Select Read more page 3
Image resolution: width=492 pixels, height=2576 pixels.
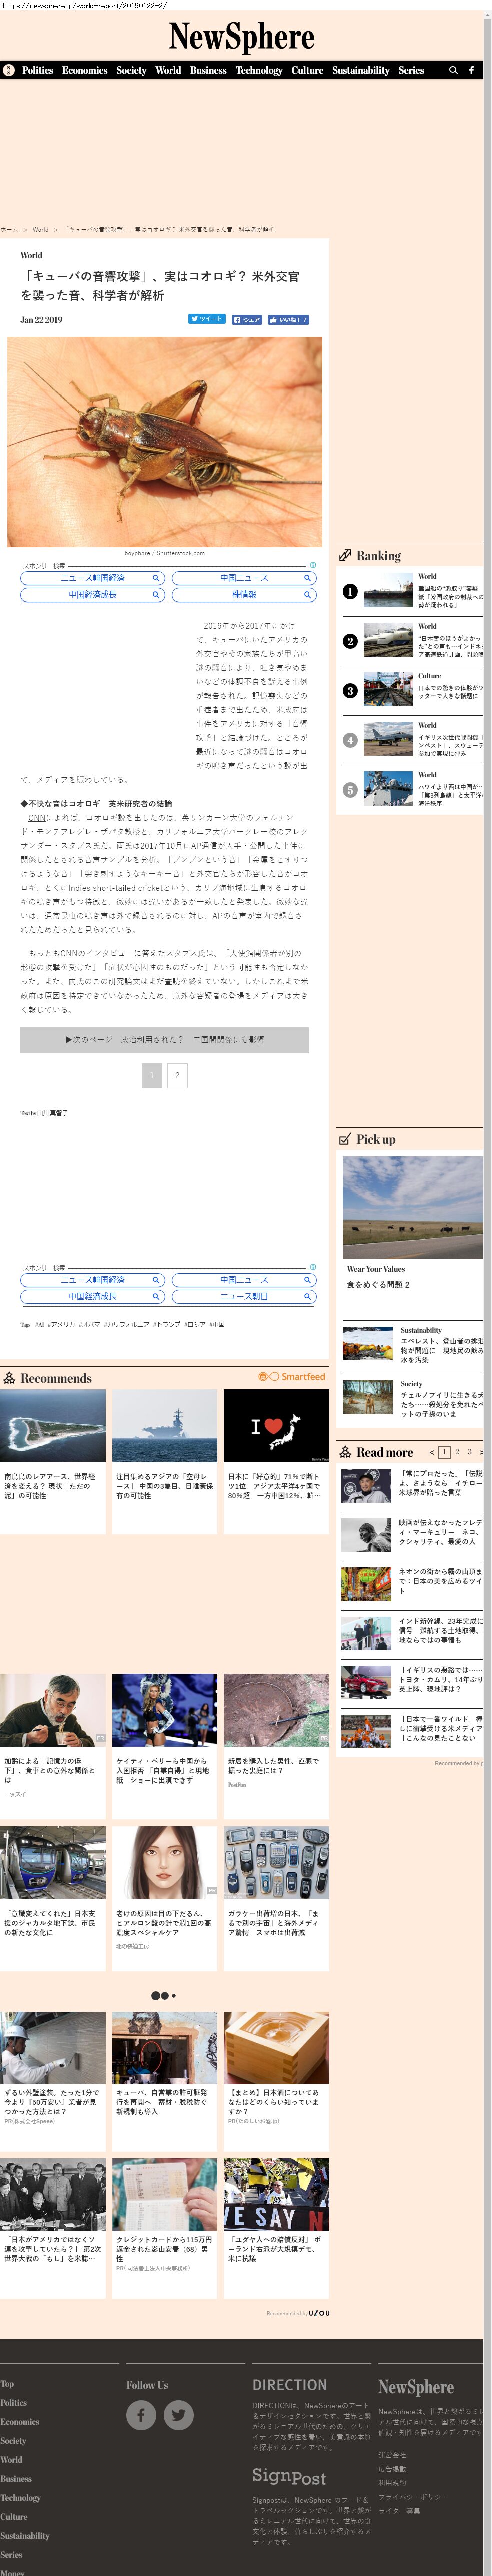tap(470, 1452)
